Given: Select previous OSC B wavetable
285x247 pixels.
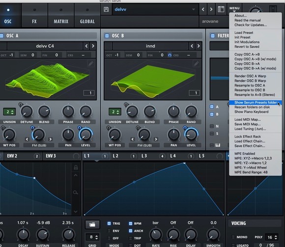Looking at the screenshot, I should (192, 46).
